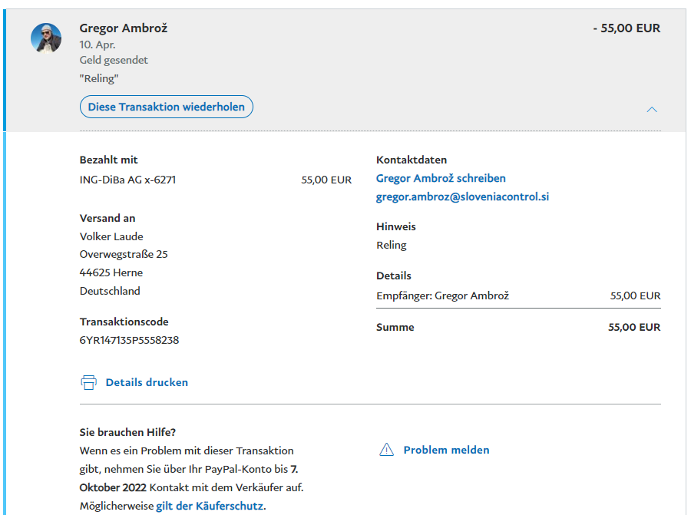
Task: Open the 'Problem melden' link
Action: (446, 450)
